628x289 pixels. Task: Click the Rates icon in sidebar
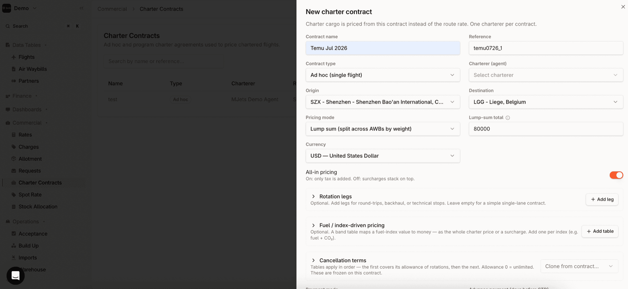pos(14,134)
